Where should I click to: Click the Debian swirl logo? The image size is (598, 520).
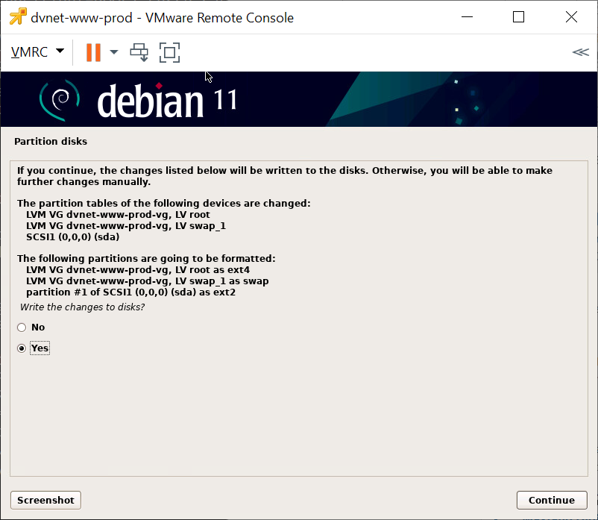click(x=60, y=100)
